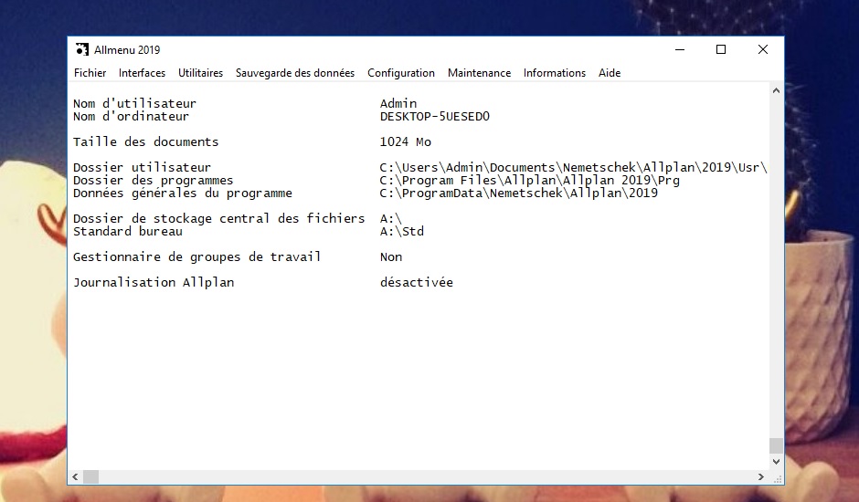
Task: Click 'Données générales du programme' label
Action: (x=183, y=193)
